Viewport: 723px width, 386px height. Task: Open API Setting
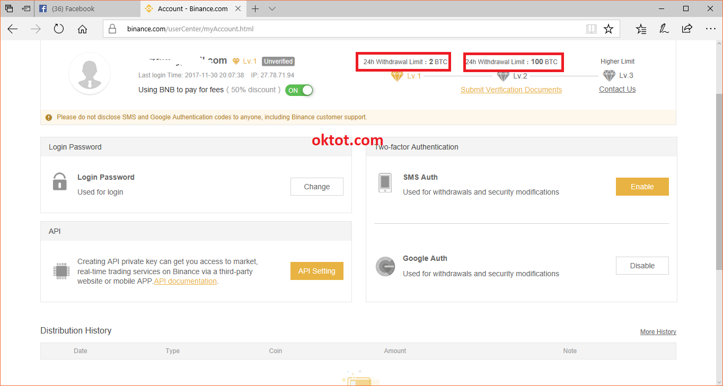(x=316, y=271)
